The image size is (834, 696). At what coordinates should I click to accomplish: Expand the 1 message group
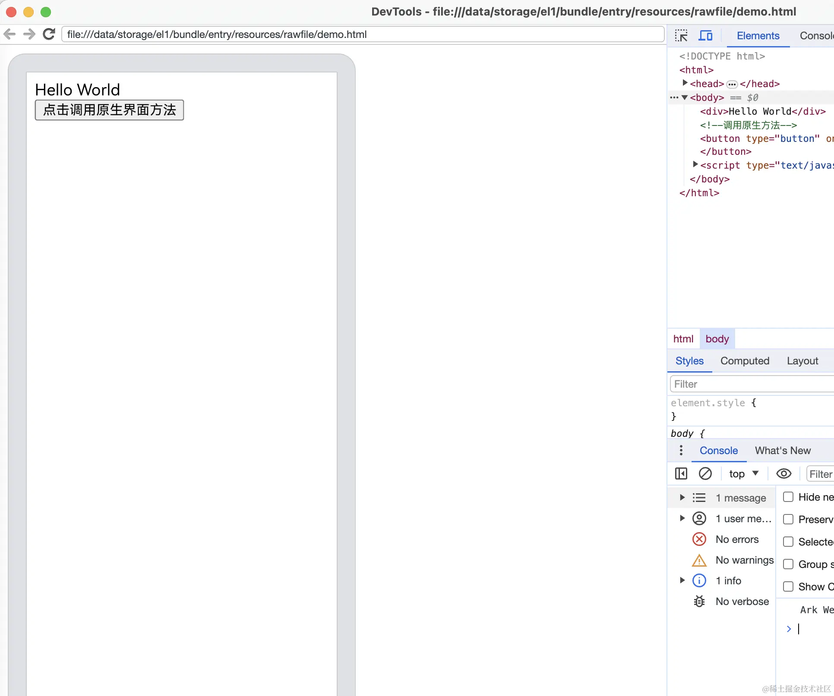[682, 498]
